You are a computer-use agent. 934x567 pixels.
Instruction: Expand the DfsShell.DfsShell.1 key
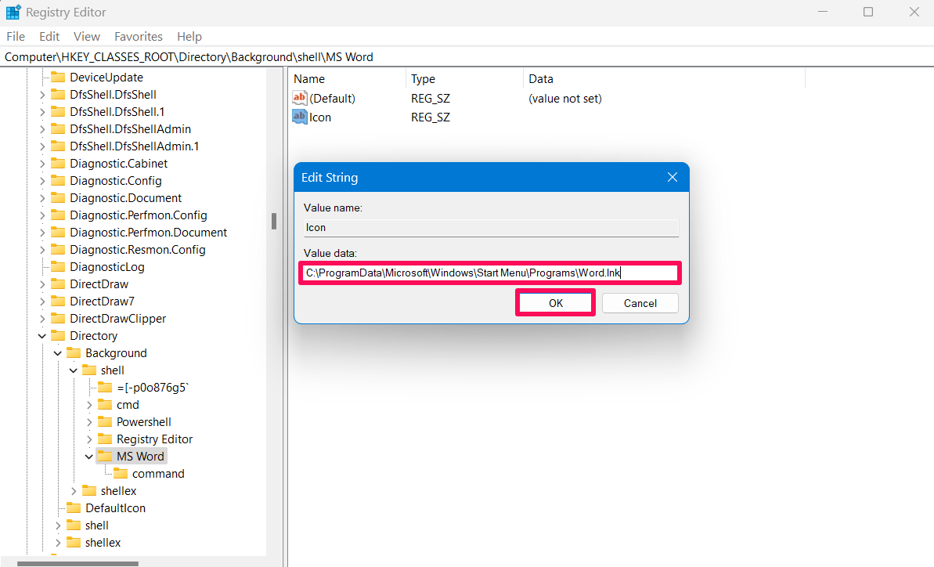coord(42,112)
